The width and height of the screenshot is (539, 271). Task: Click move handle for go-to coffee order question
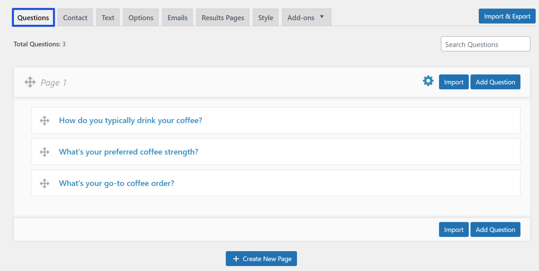(x=45, y=183)
